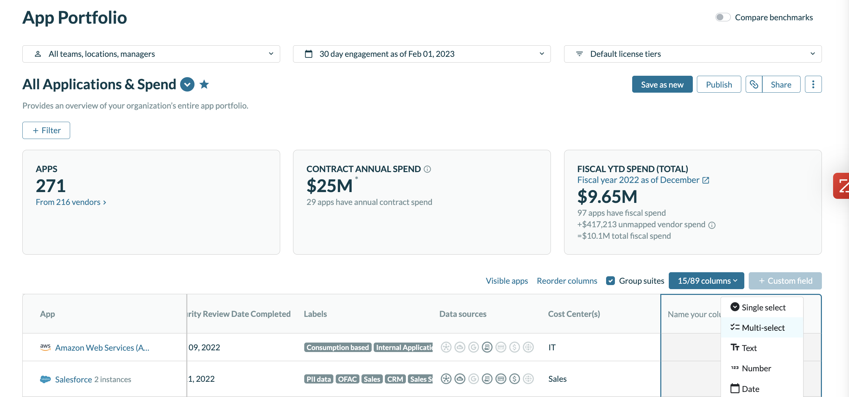Expand the view selector chevron beside title
Viewport: 849px width, 397px height.
tap(187, 84)
